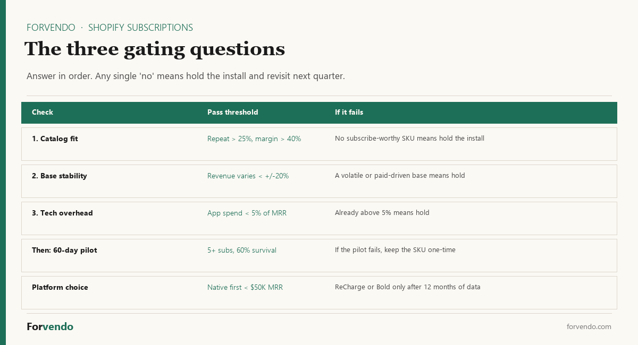
Task: Click the 'FORVENDO · SHOPIFY SUBSCRIPTIONS' header line
Action: point(110,28)
